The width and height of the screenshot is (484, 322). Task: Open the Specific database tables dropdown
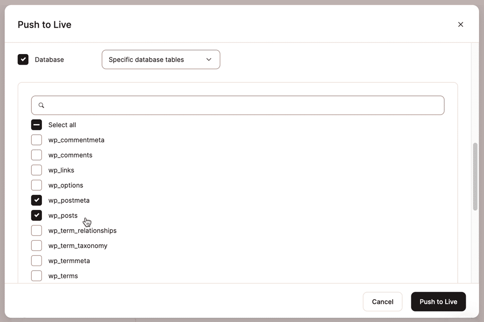160,60
